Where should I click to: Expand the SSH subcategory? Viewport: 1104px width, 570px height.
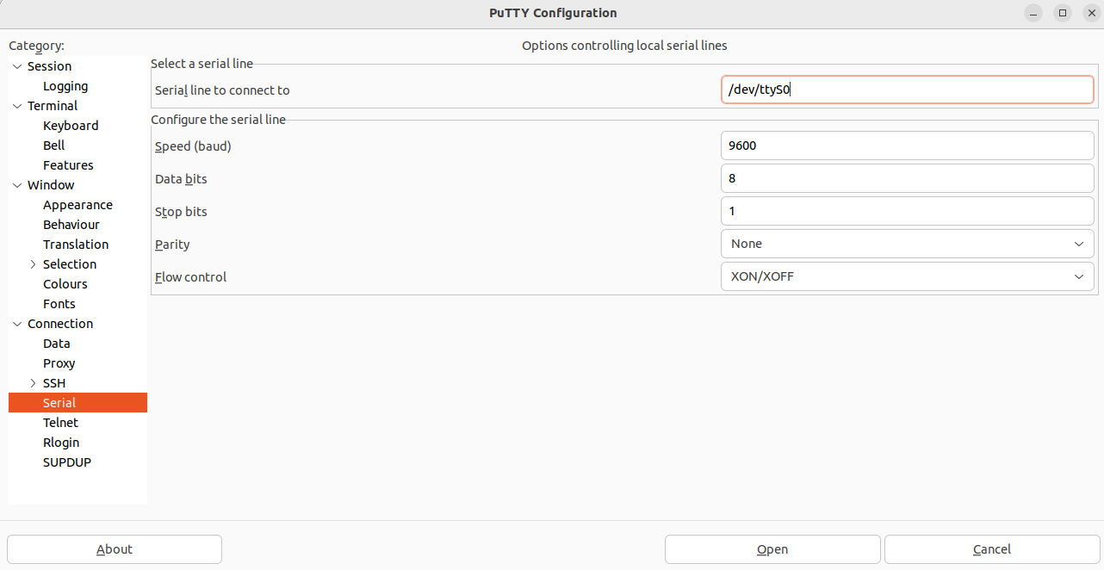coord(34,383)
